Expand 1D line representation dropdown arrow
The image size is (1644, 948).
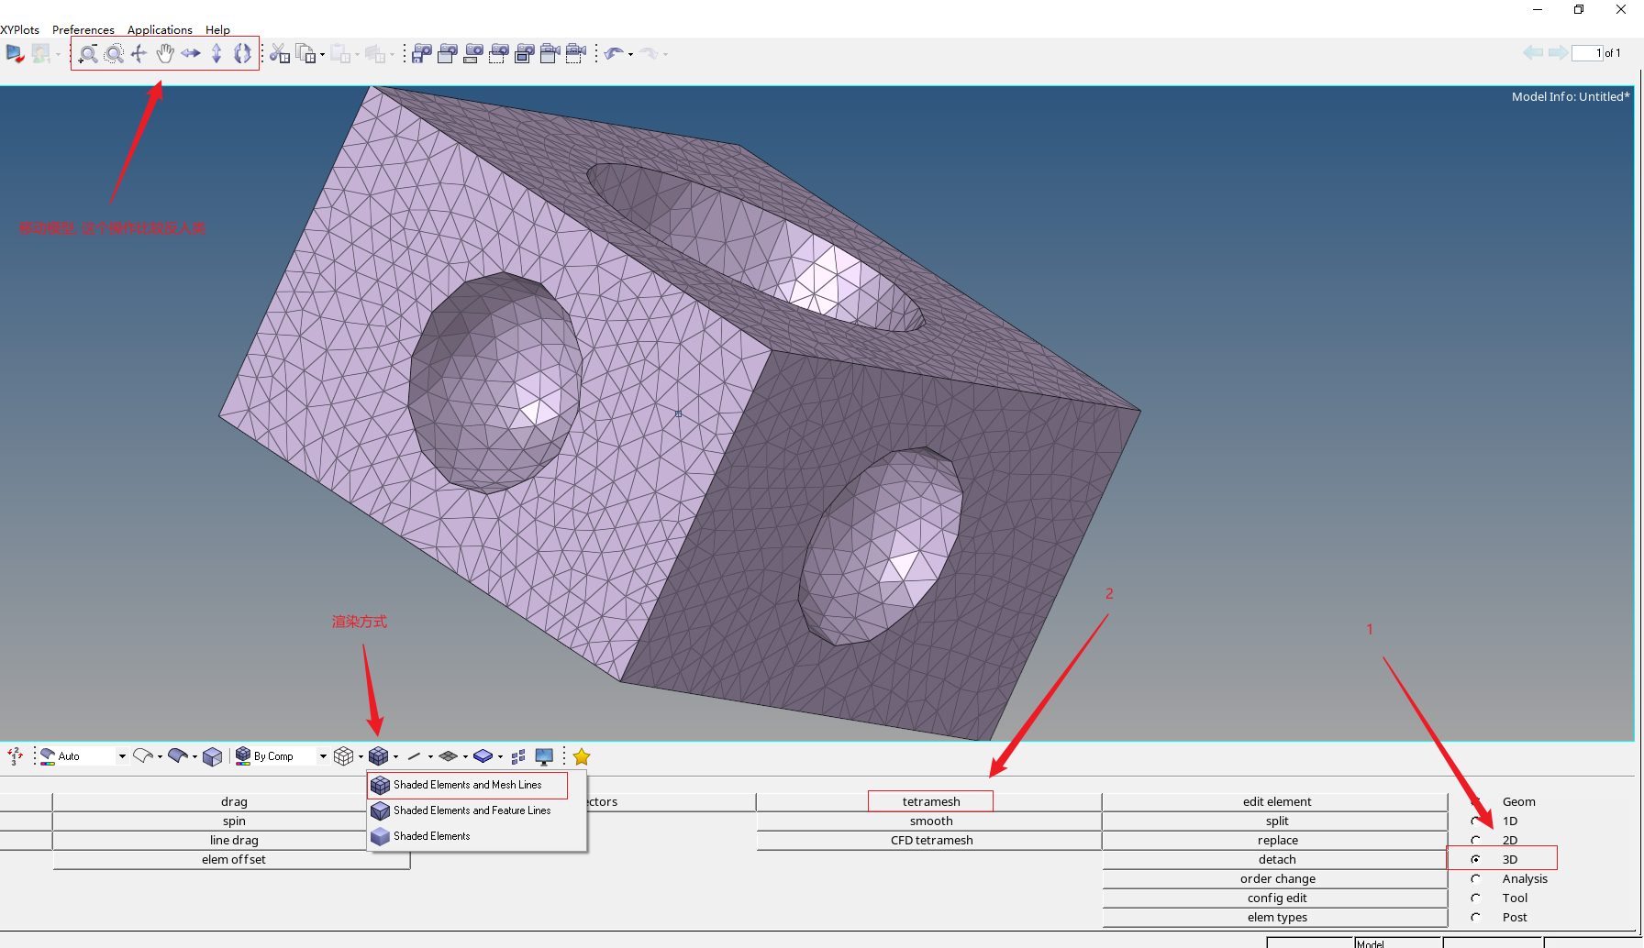[430, 757]
